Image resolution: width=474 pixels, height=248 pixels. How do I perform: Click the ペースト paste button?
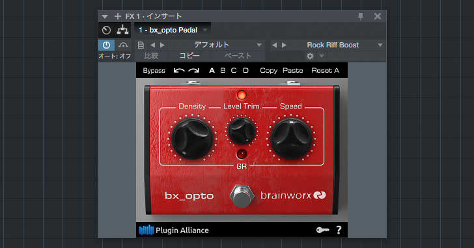pos(238,56)
